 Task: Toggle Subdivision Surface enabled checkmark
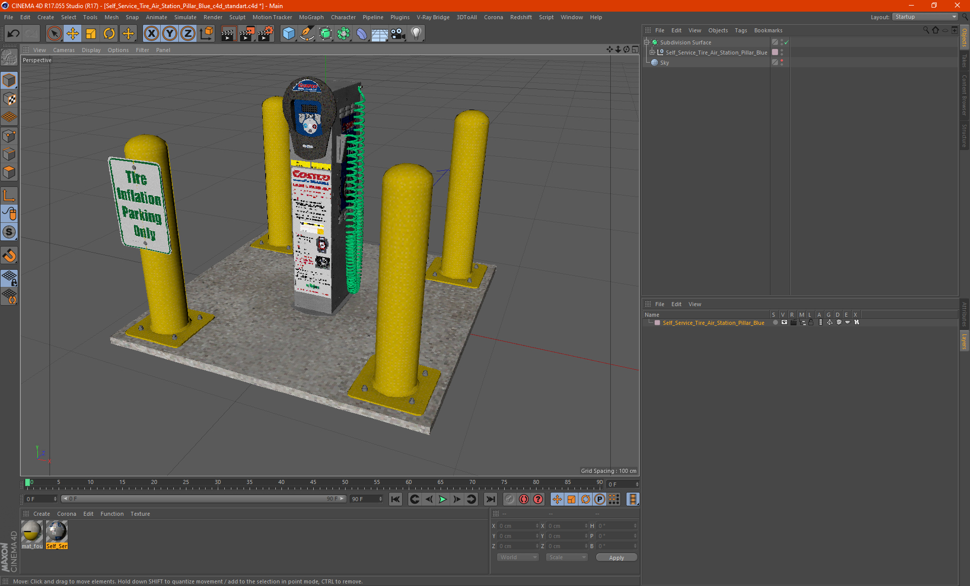(x=787, y=42)
